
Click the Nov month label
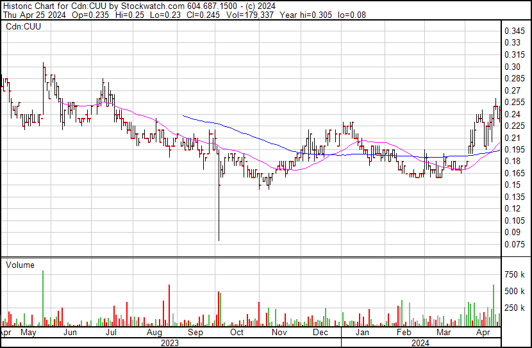click(x=279, y=333)
